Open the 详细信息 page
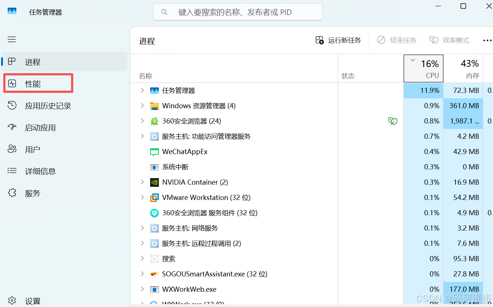This screenshot has height=307, width=493. 64,171
